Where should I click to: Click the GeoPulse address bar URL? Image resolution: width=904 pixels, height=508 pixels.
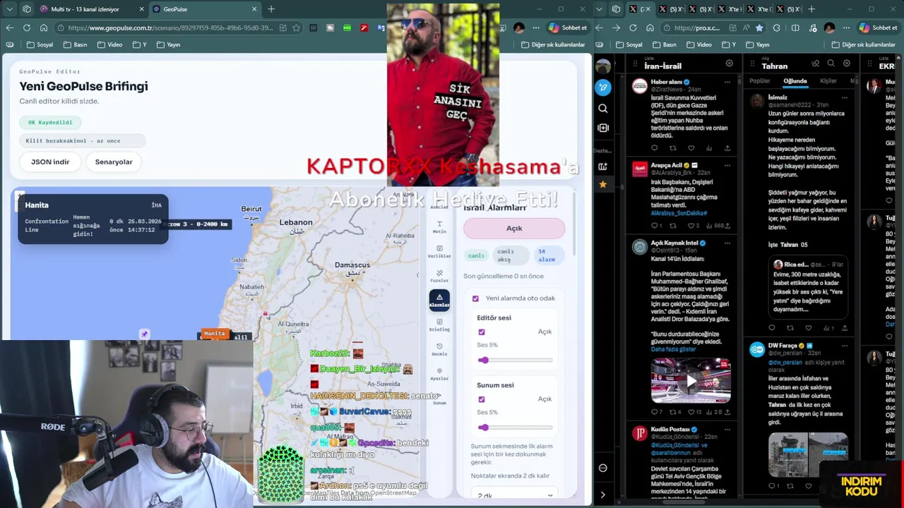coord(169,28)
